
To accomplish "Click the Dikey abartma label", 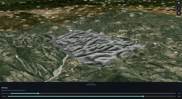I will point(5,93).
